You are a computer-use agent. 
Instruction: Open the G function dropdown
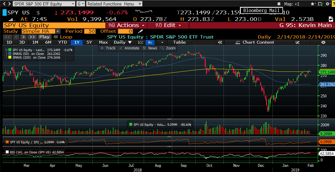pos(81,4)
